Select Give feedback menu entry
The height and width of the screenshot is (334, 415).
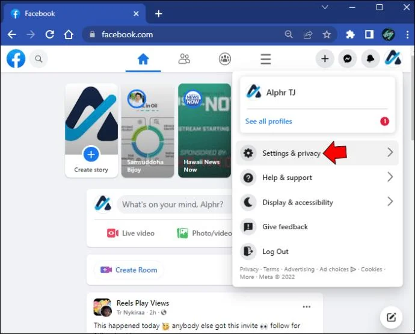317,227
